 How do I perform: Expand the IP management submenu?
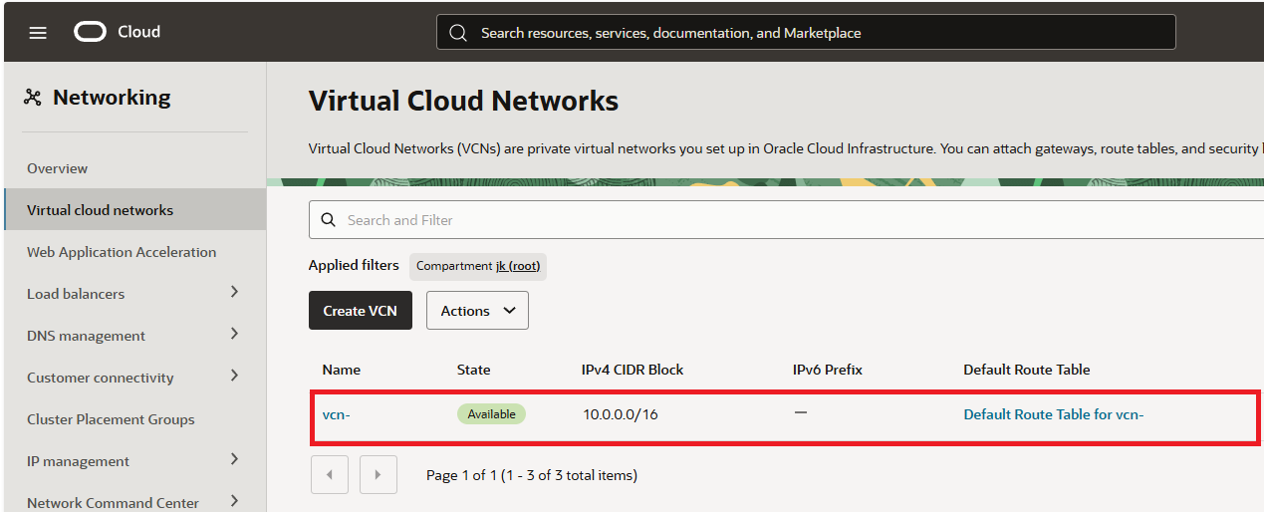tap(234, 459)
